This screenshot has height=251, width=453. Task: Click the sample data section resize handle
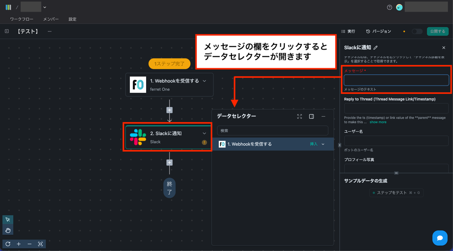coord(396,173)
